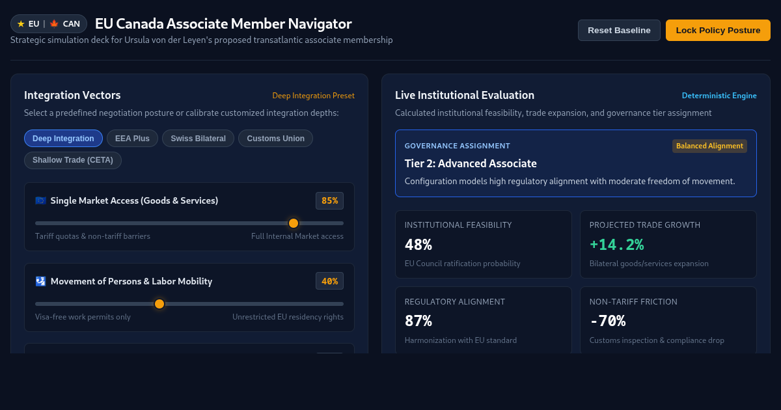Image resolution: width=781 pixels, height=410 pixels.
Task: Select the Deep Integration preset
Action: click(63, 139)
